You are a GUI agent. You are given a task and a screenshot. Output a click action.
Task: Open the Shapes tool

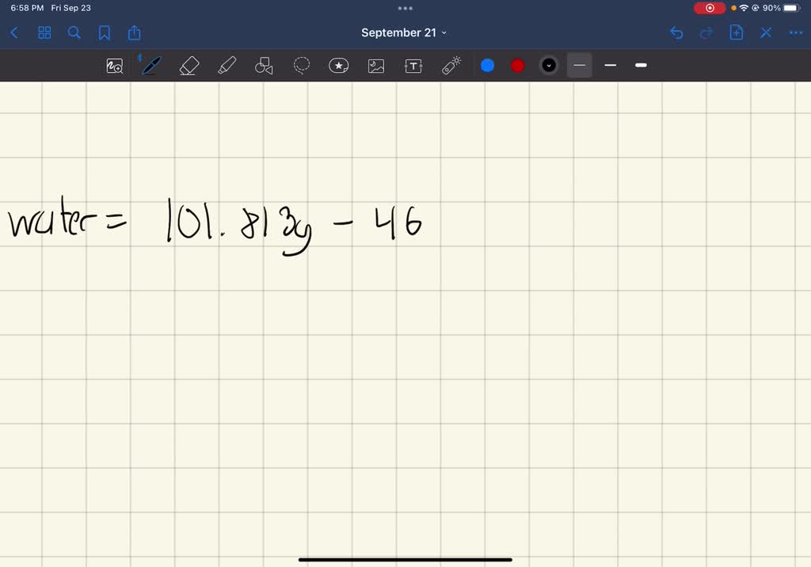(x=264, y=66)
